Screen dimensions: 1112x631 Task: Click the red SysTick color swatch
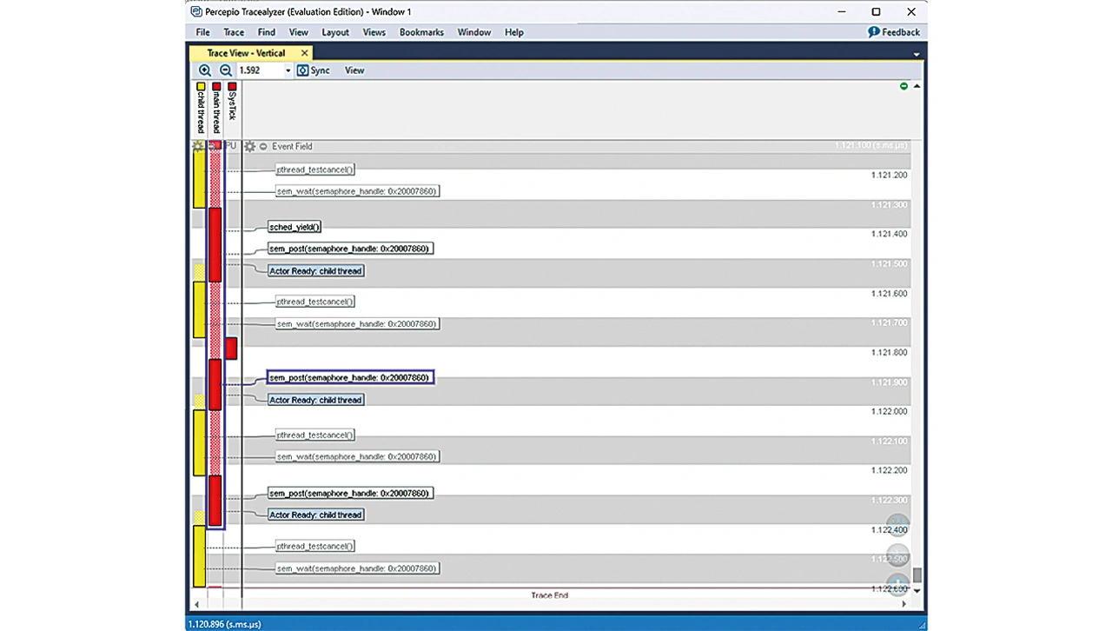[x=232, y=87]
